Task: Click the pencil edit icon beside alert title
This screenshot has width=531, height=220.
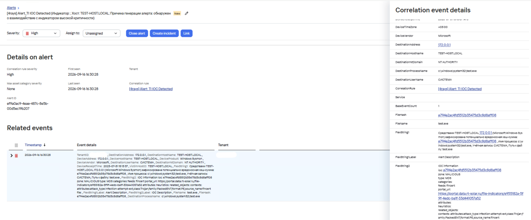Action: (x=186, y=13)
